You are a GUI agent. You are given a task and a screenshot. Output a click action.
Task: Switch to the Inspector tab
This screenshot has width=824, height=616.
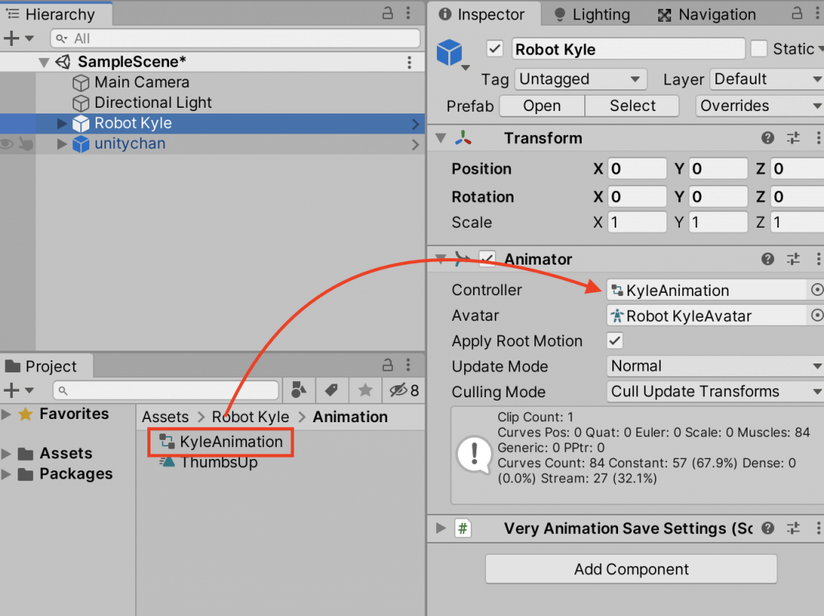coord(483,14)
